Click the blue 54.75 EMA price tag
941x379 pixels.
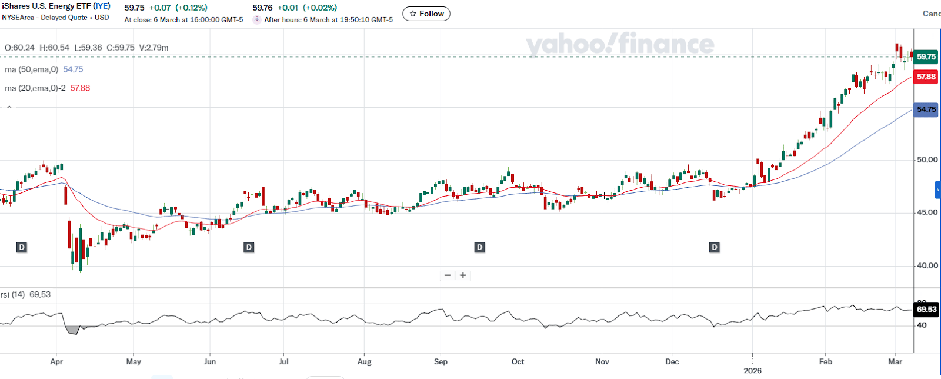tap(926, 109)
